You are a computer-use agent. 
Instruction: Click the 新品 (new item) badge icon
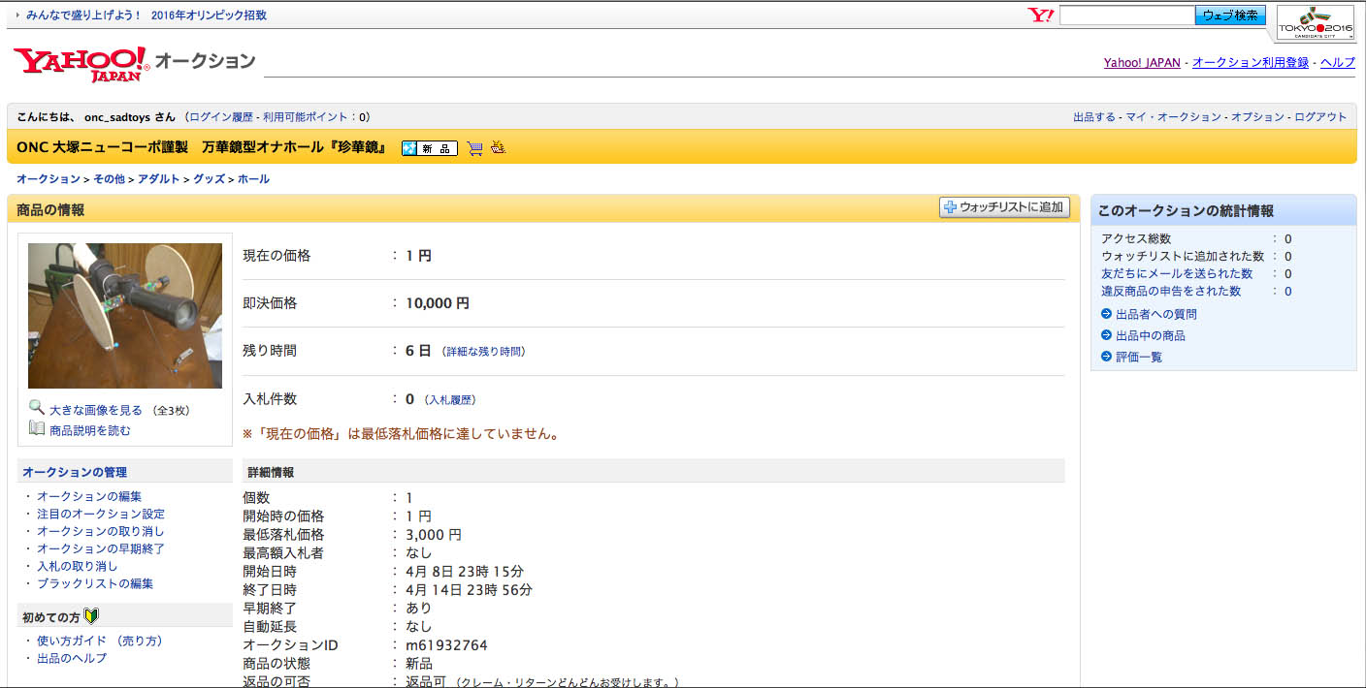point(430,148)
